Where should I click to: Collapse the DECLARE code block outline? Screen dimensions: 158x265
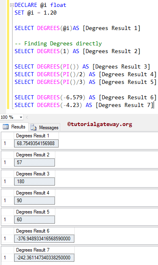point(12,5)
